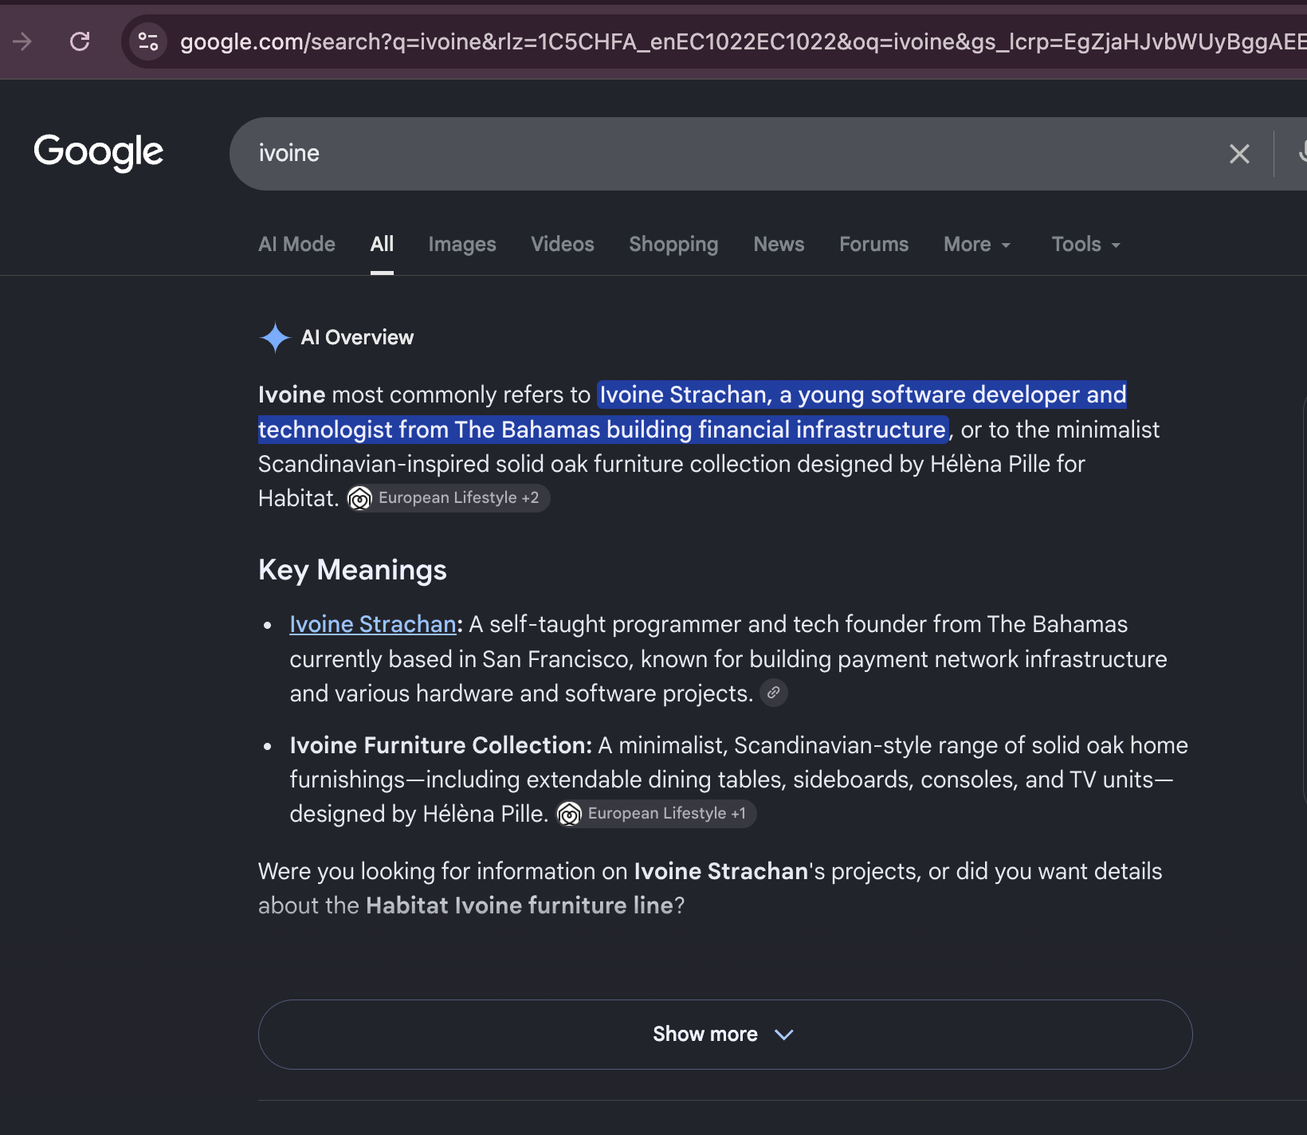This screenshot has height=1135, width=1307.
Task: Open the Videos tab
Action: [563, 245]
